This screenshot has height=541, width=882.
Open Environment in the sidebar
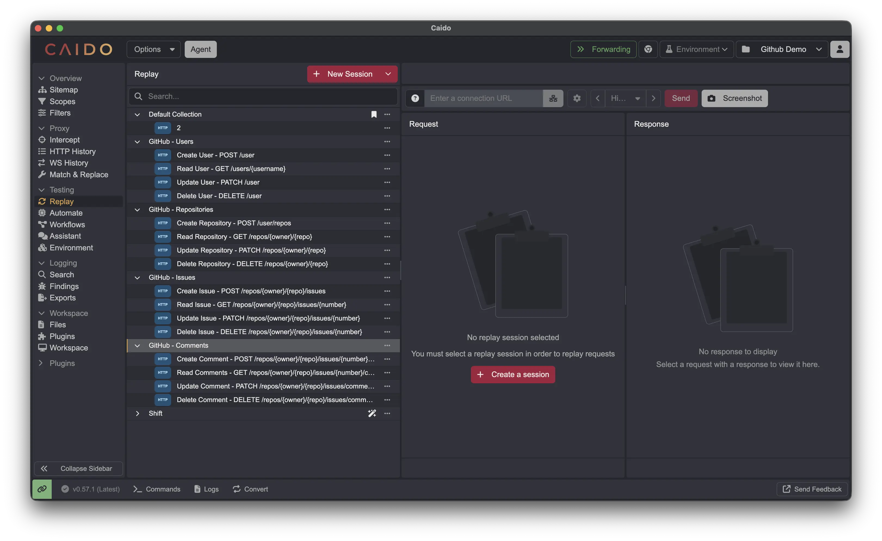click(x=71, y=248)
